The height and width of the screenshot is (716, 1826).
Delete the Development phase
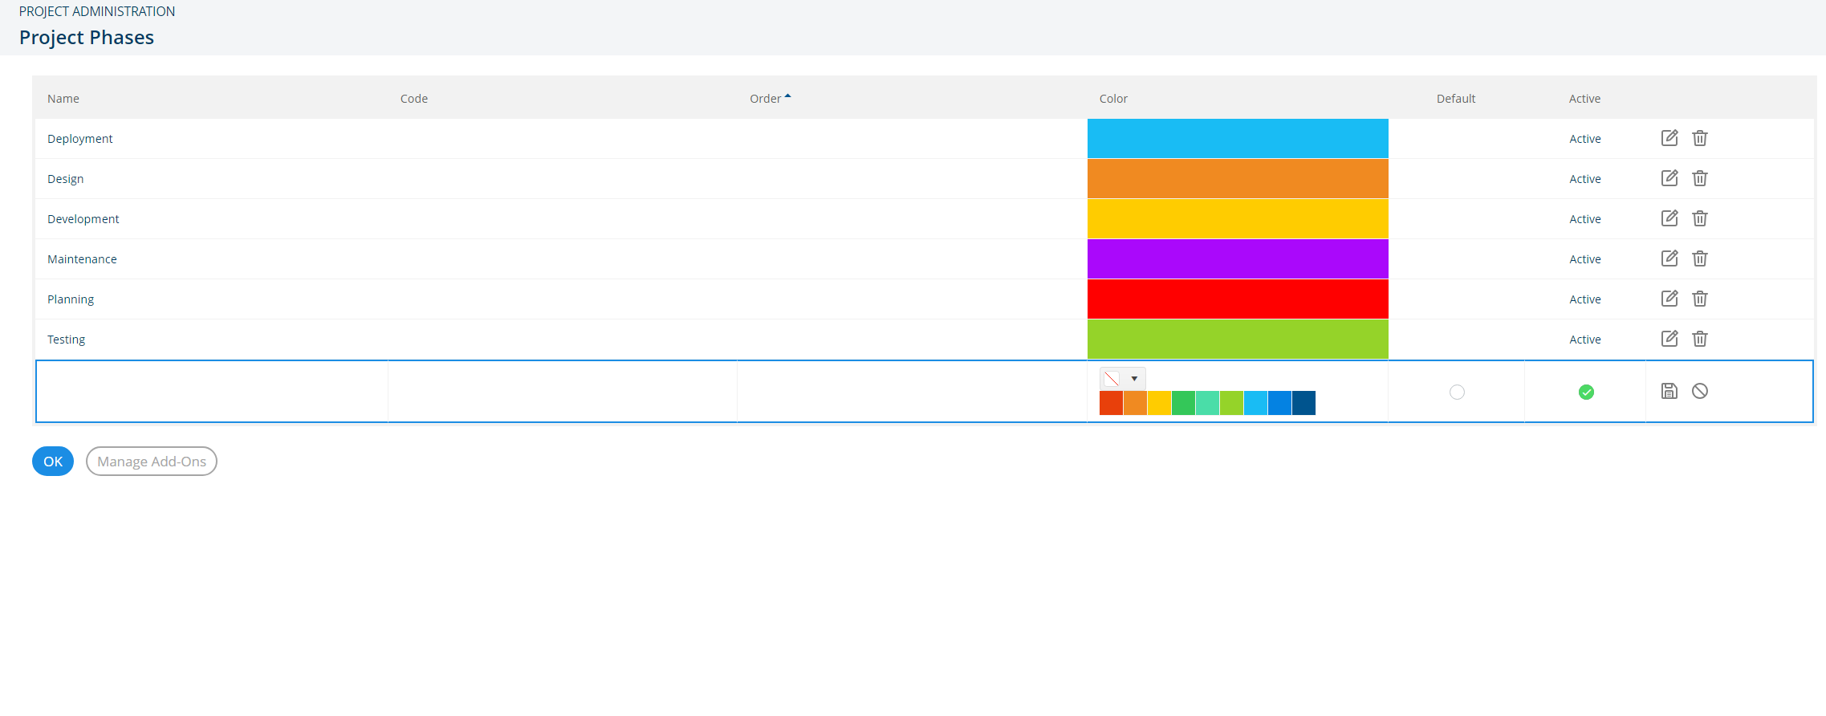[1700, 218]
